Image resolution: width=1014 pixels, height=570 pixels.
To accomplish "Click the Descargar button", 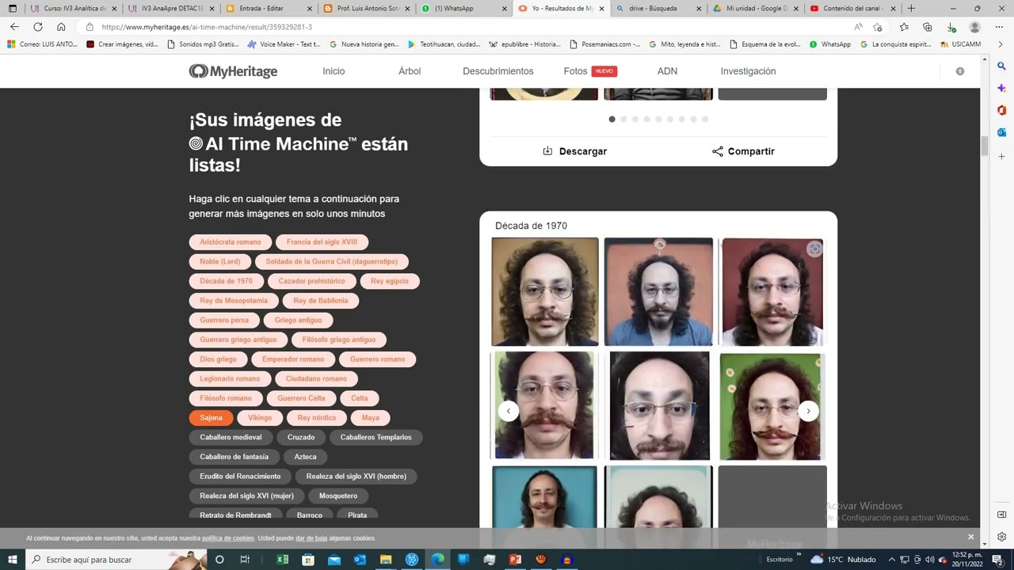I will 574,151.
